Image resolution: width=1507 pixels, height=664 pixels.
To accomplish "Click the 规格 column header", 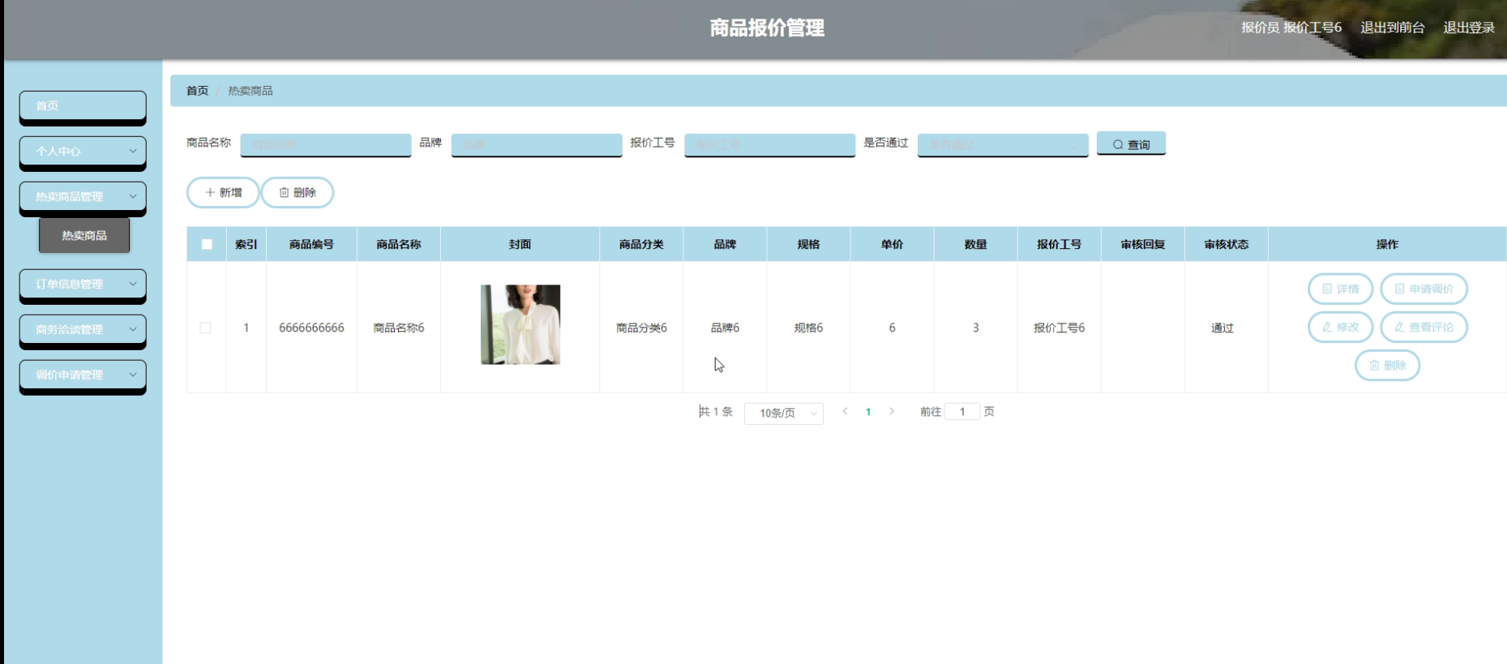I will click(x=808, y=245).
